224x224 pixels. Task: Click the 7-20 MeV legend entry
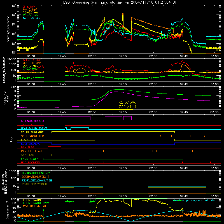[x=30, y=69]
